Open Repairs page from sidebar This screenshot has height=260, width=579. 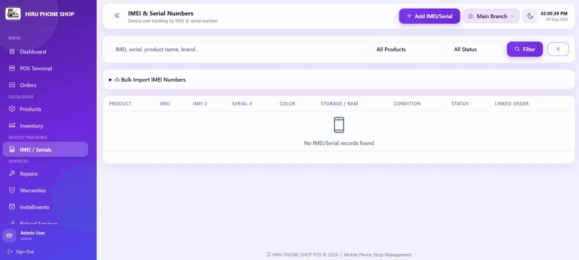click(45, 174)
